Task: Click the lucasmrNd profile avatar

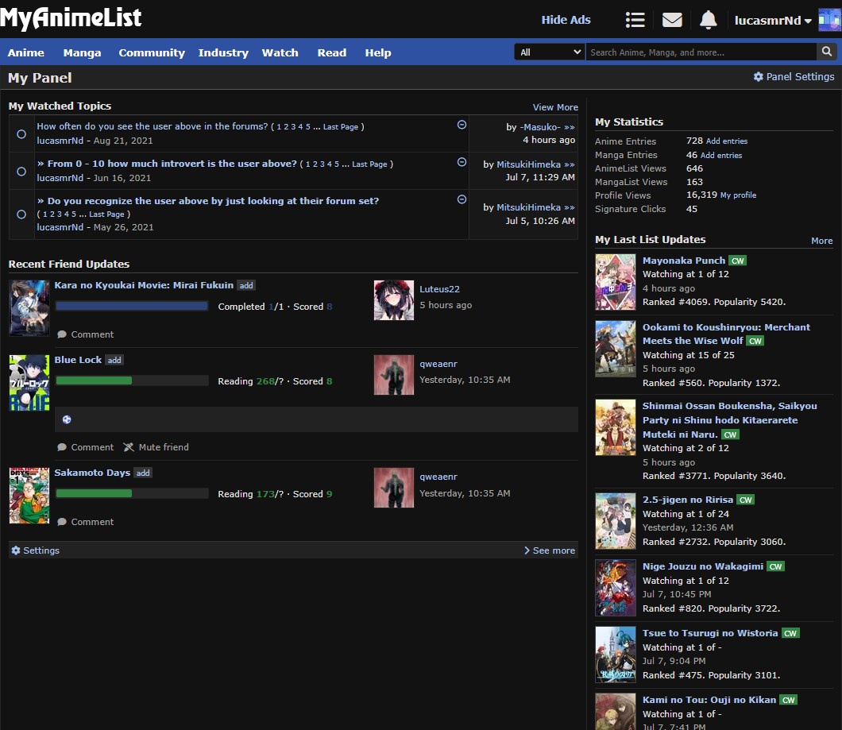Action: tap(829, 20)
